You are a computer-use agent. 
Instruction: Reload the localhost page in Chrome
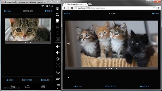pyautogui.click(x=72, y=8)
